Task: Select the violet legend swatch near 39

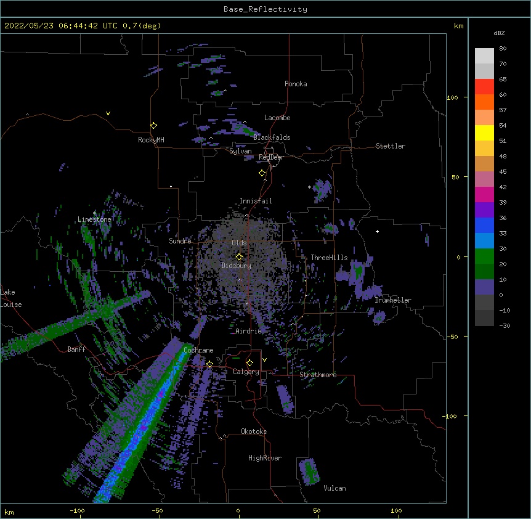Action: click(x=484, y=210)
